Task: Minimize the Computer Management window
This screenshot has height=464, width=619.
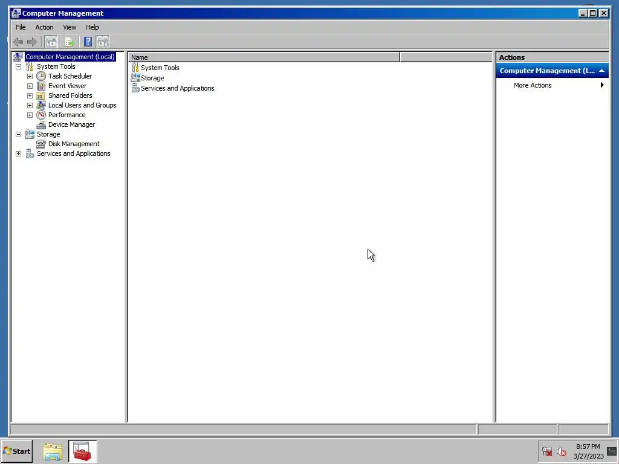Action: click(x=583, y=13)
